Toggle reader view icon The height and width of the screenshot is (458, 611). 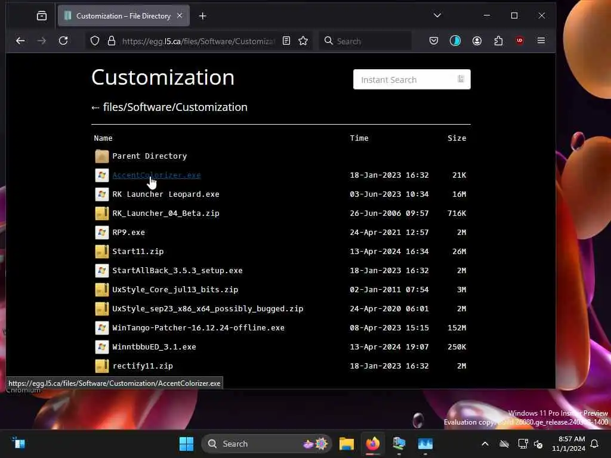[x=286, y=41]
